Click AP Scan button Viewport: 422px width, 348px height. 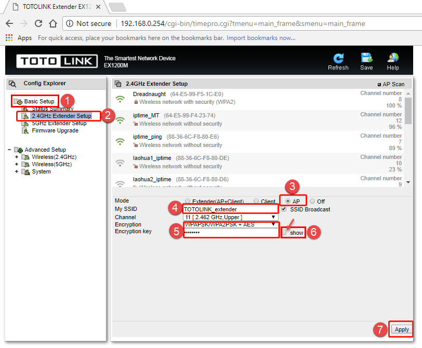click(x=391, y=84)
